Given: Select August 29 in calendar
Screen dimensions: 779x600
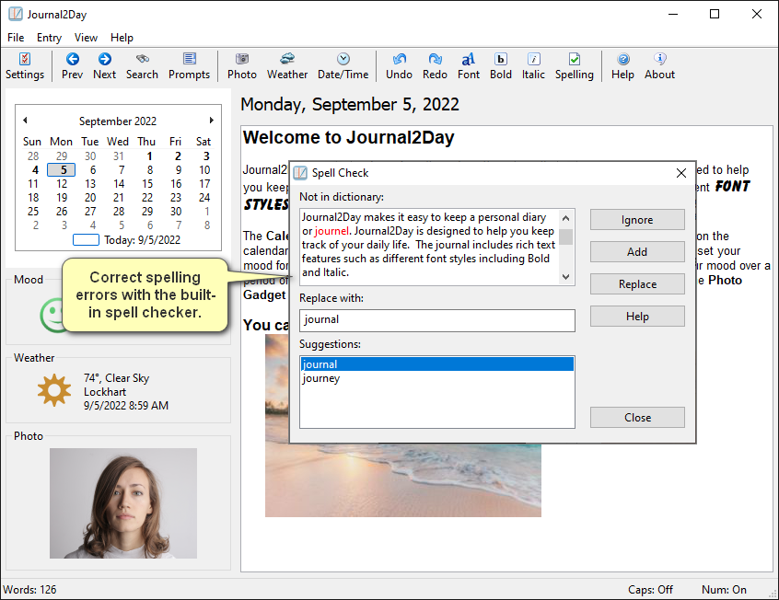Looking at the screenshot, I should click(62, 156).
